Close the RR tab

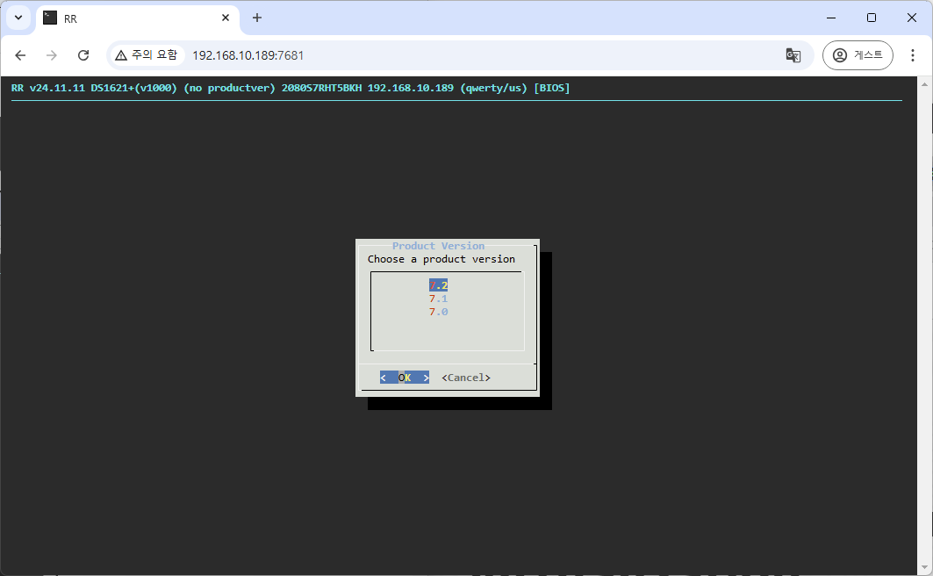pos(226,18)
